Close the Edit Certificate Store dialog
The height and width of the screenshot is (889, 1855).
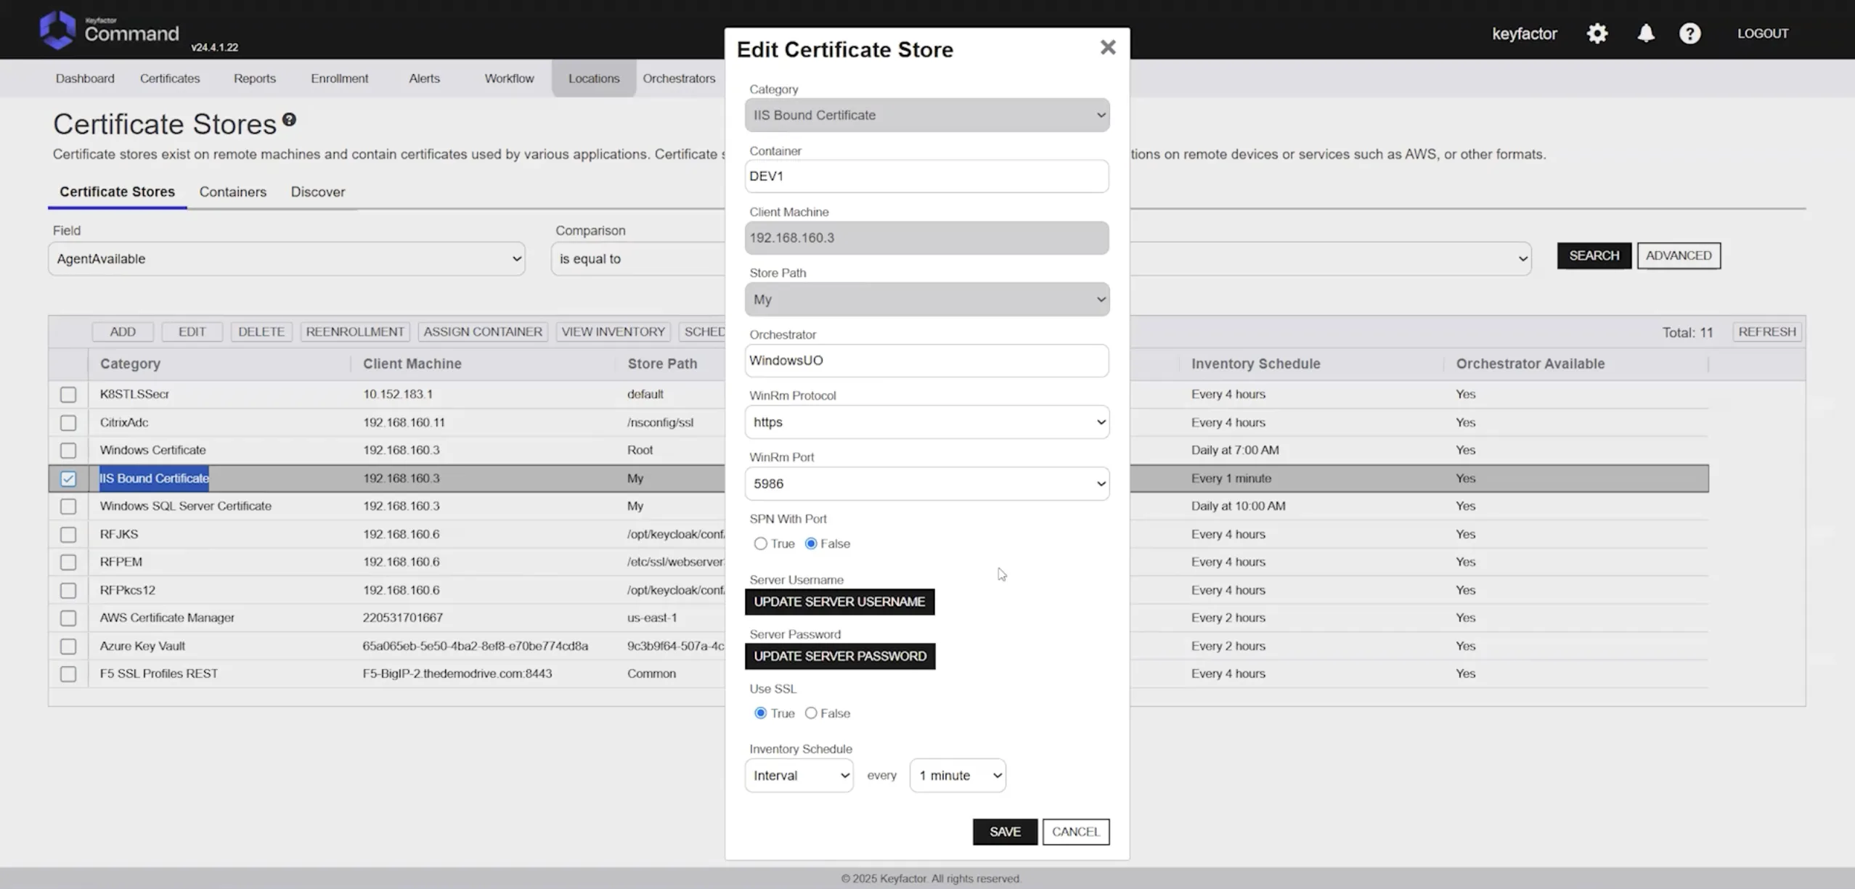click(x=1107, y=48)
